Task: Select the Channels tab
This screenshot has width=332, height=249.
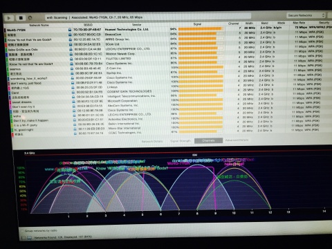Action: click(208, 140)
